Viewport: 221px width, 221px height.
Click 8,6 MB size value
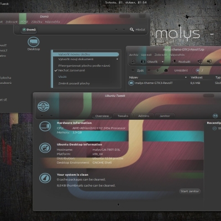[195, 83]
